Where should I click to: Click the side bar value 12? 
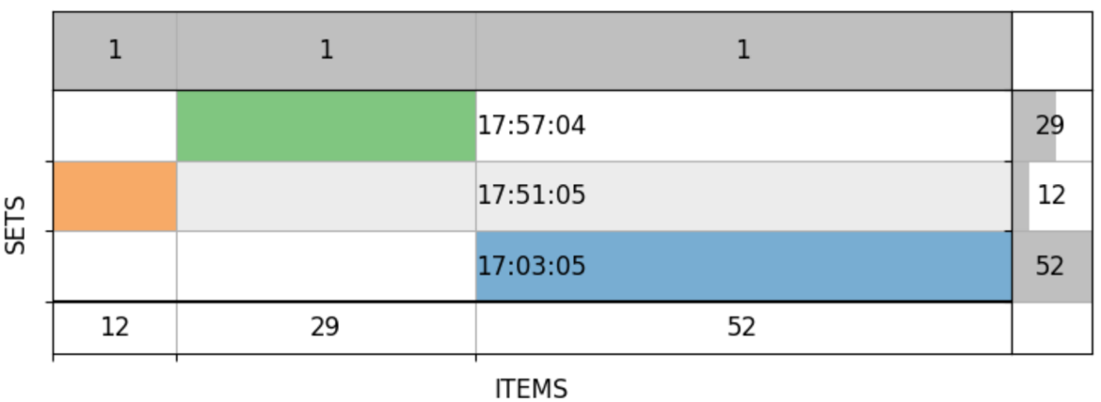tap(1051, 194)
